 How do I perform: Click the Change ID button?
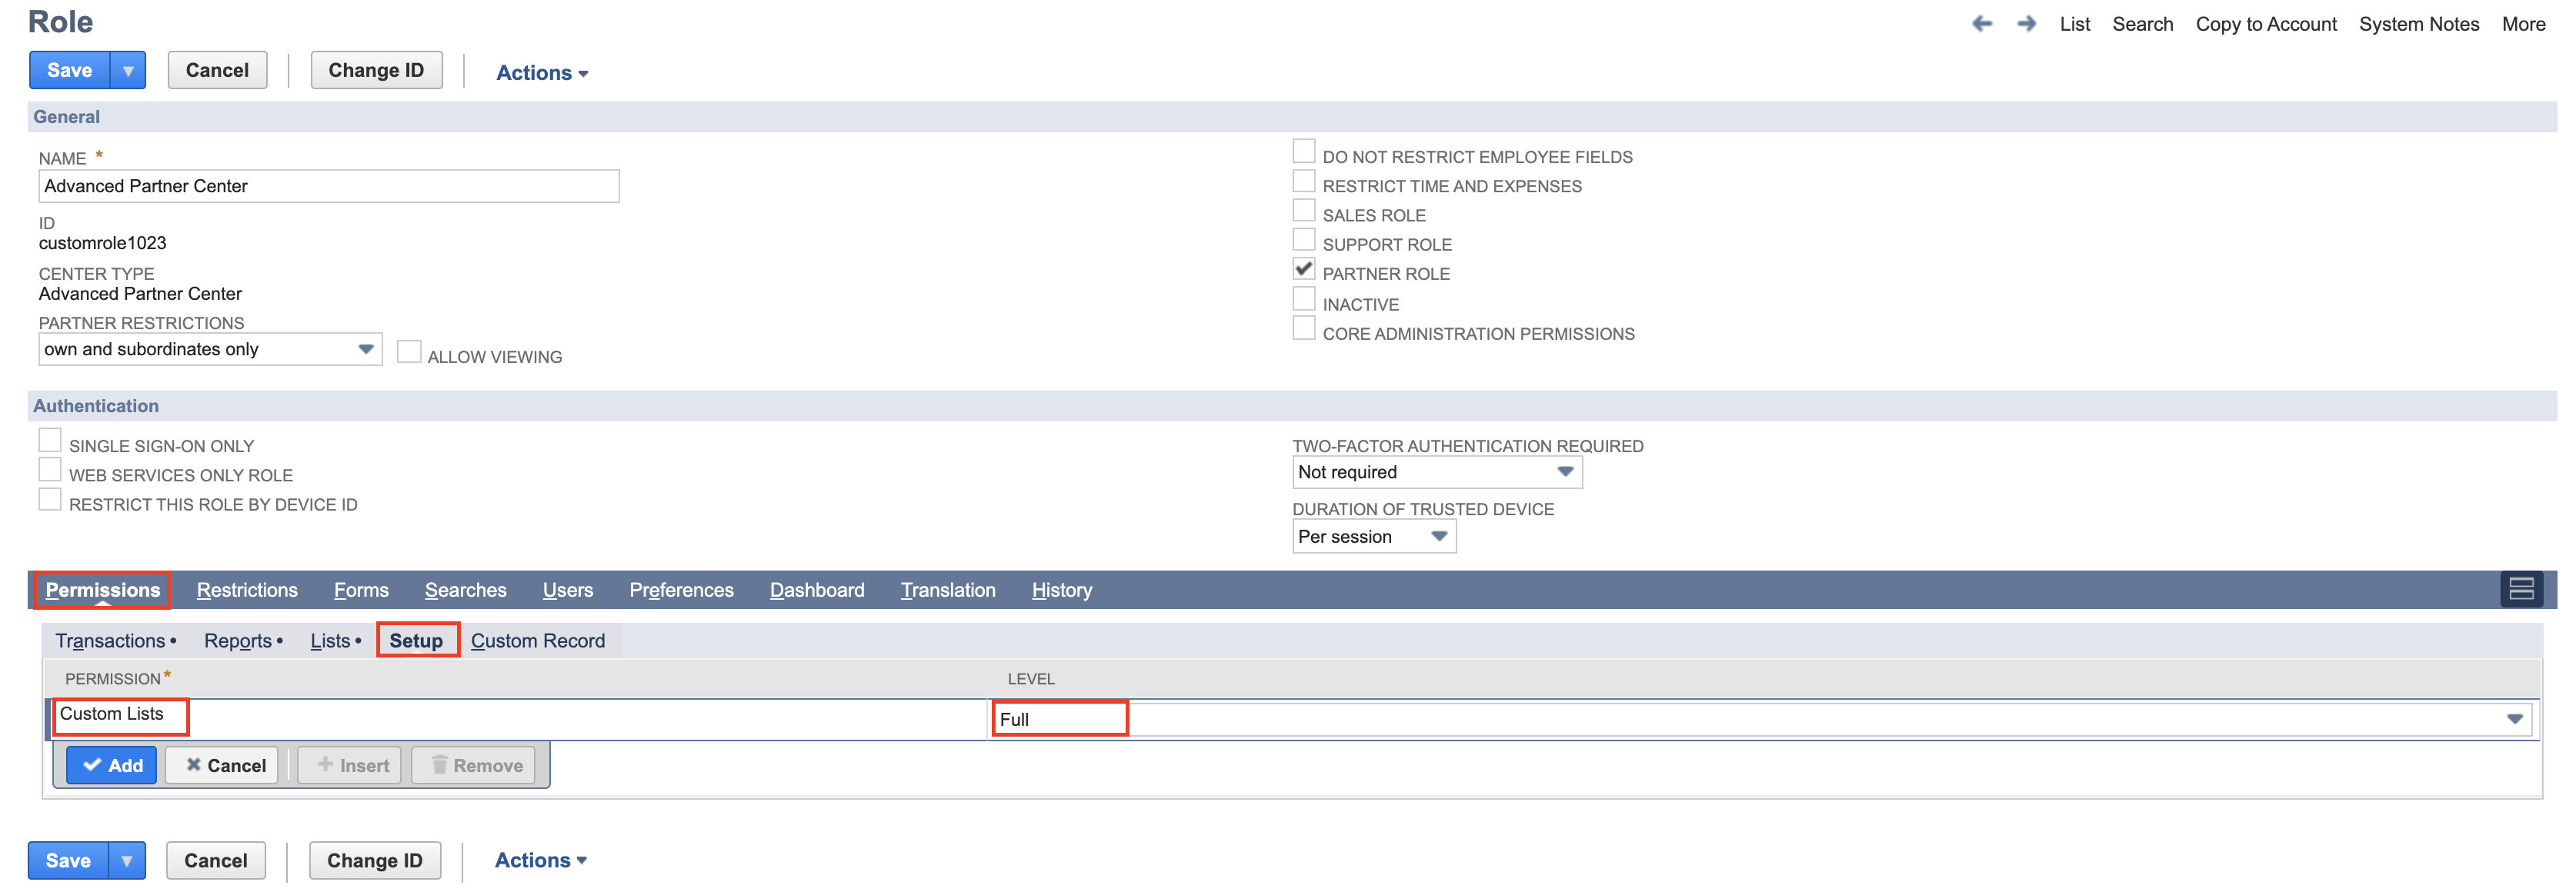(x=376, y=70)
